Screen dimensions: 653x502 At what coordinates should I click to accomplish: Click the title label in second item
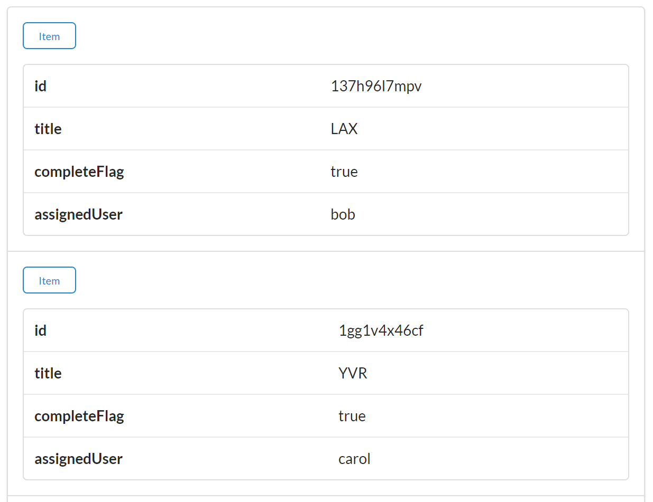tap(48, 373)
